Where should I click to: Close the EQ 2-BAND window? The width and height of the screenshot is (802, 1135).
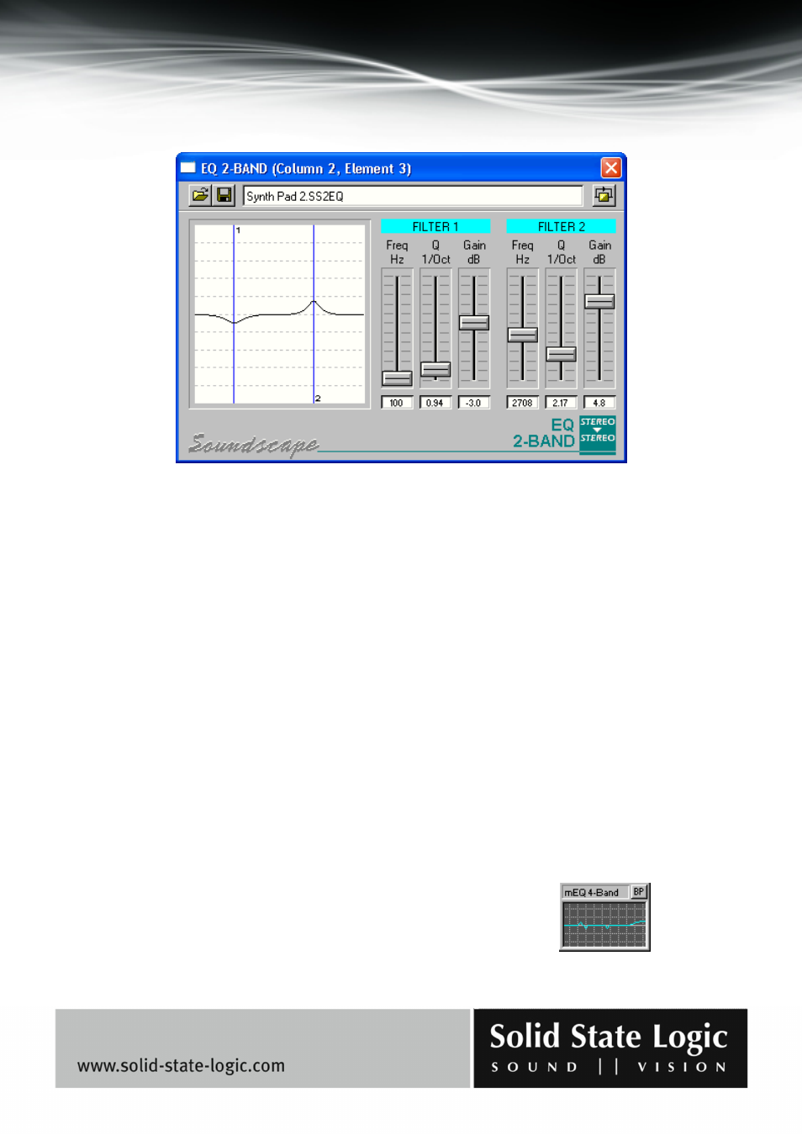611,168
